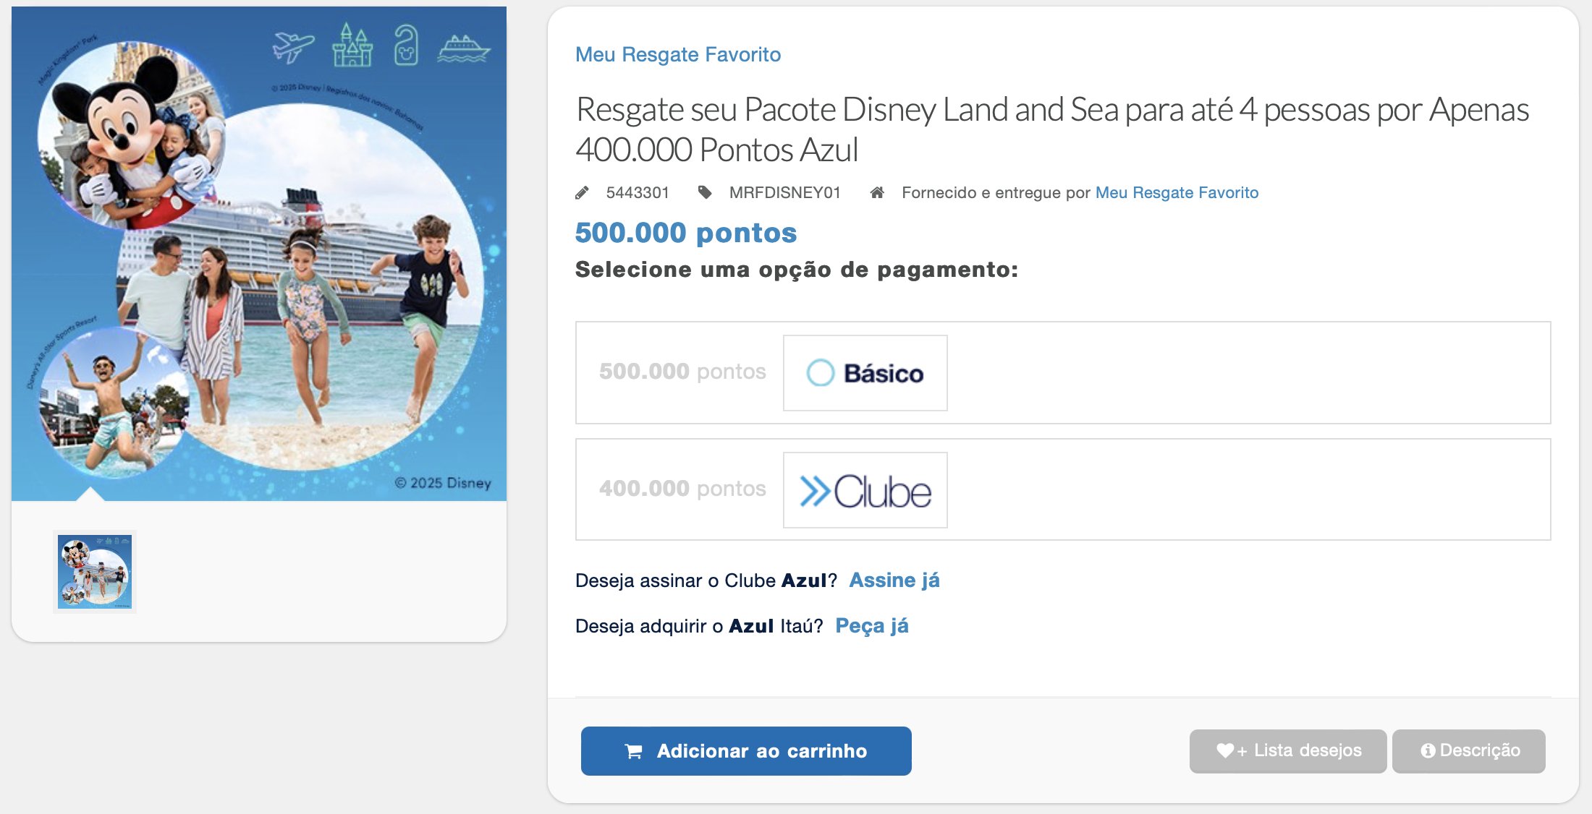Open the Descrição button
1592x814 pixels.
(1468, 751)
